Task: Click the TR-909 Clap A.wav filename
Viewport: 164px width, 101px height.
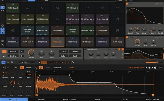Action: point(137,68)
